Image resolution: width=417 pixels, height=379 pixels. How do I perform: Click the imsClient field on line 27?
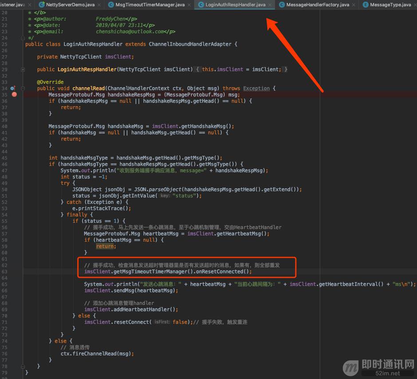tap(118, 57)
